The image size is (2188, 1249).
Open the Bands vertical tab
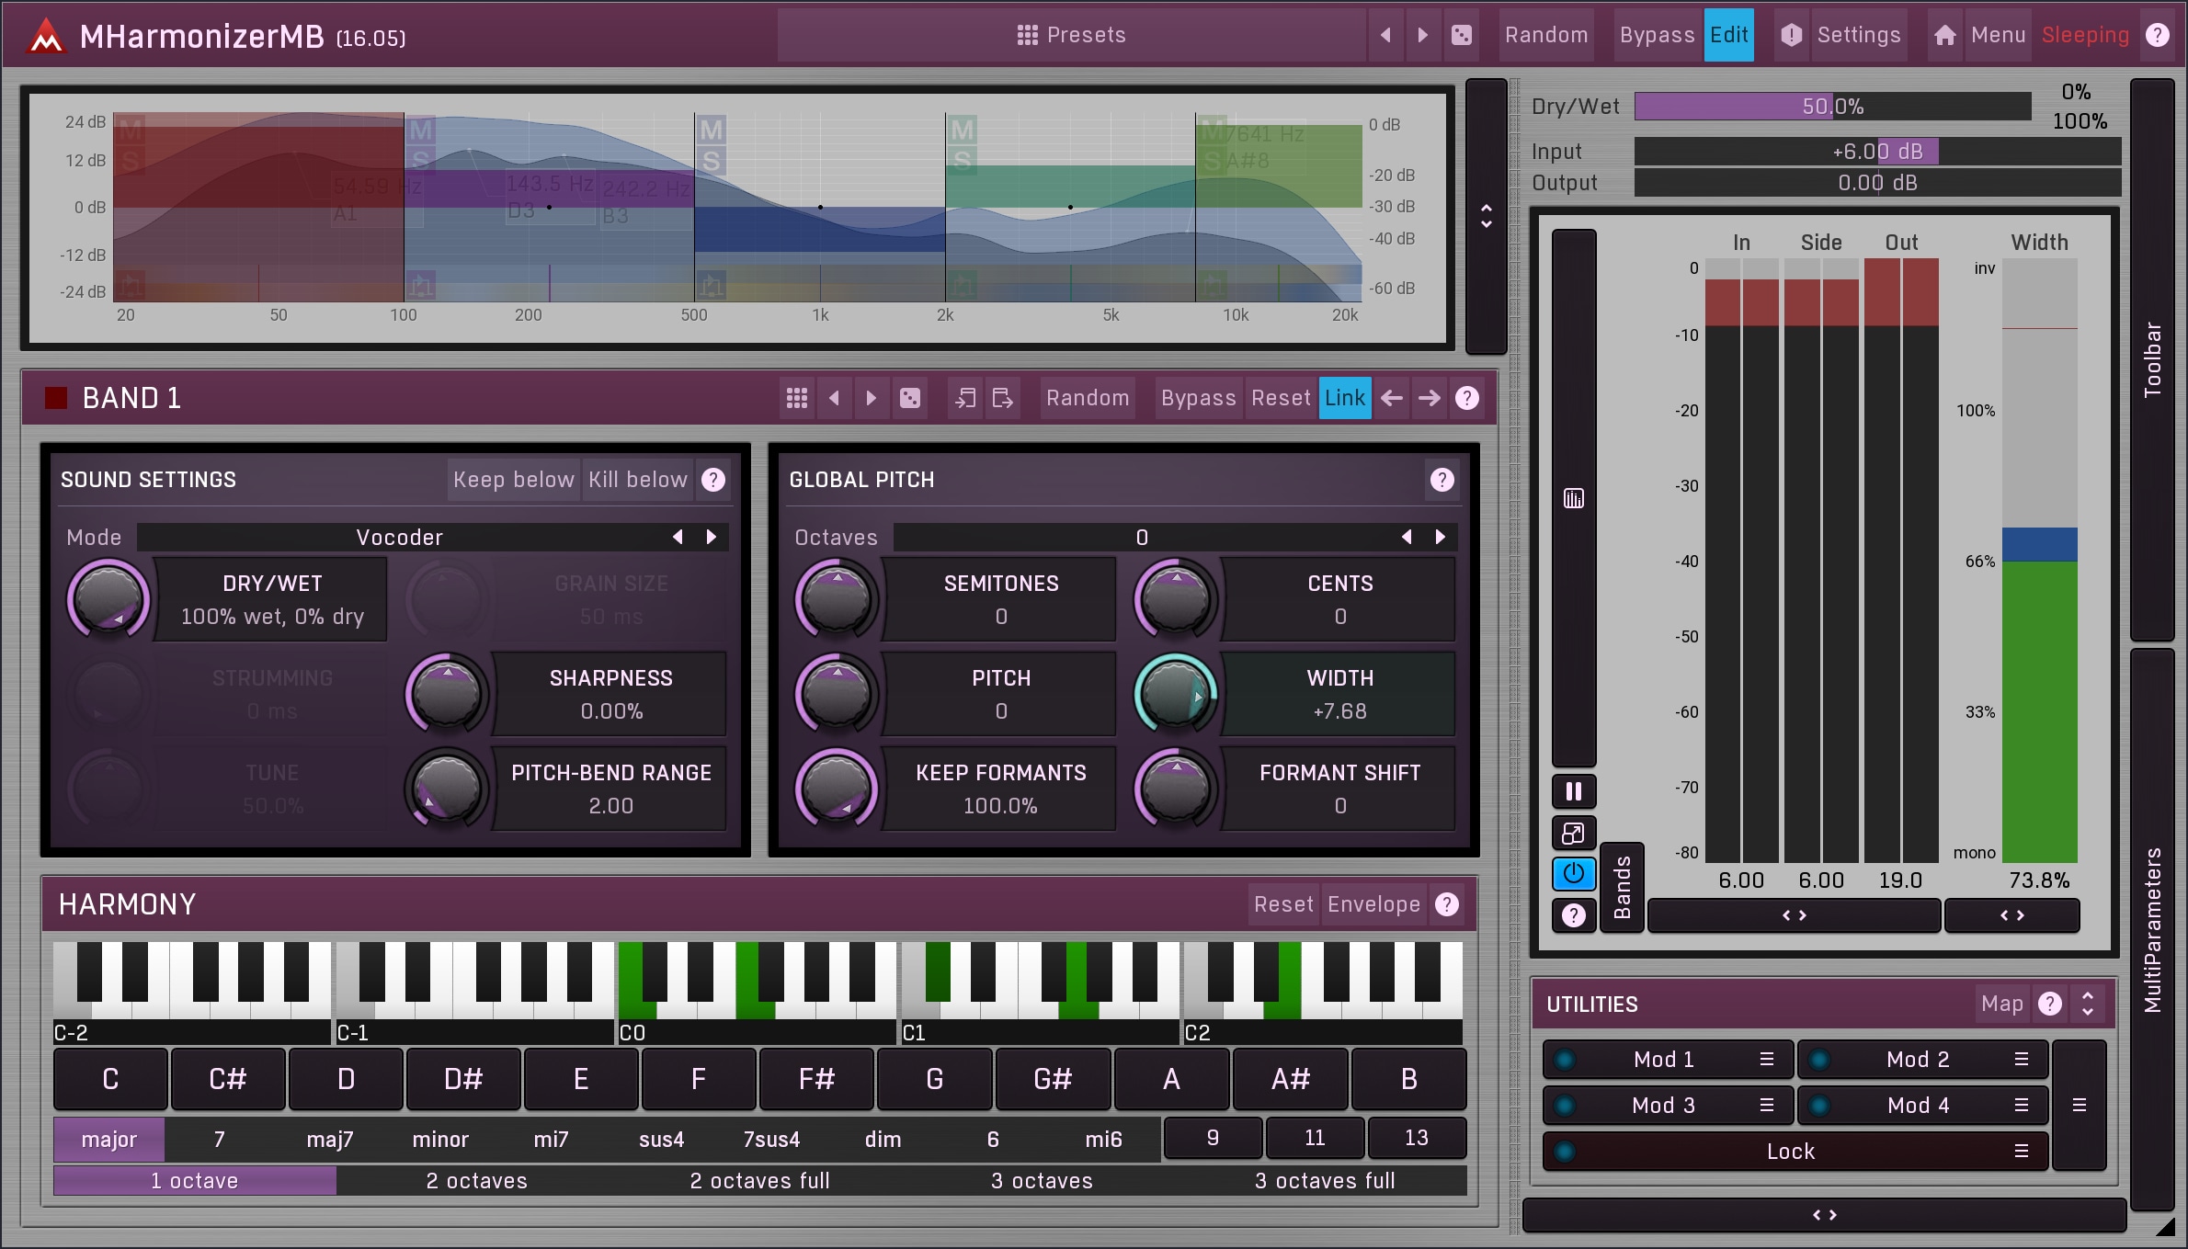(x=1623, y=887)
